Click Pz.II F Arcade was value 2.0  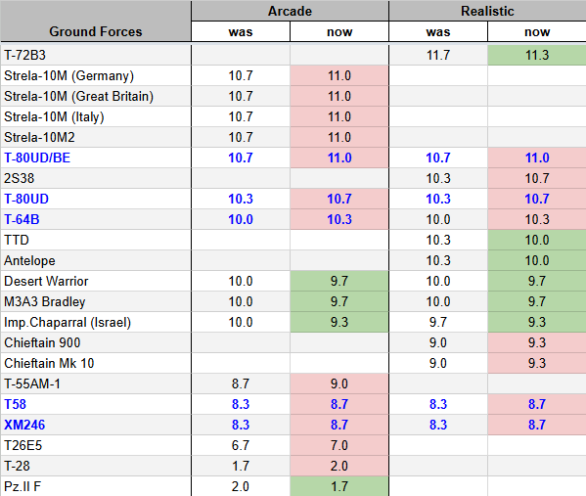(241, 486)
